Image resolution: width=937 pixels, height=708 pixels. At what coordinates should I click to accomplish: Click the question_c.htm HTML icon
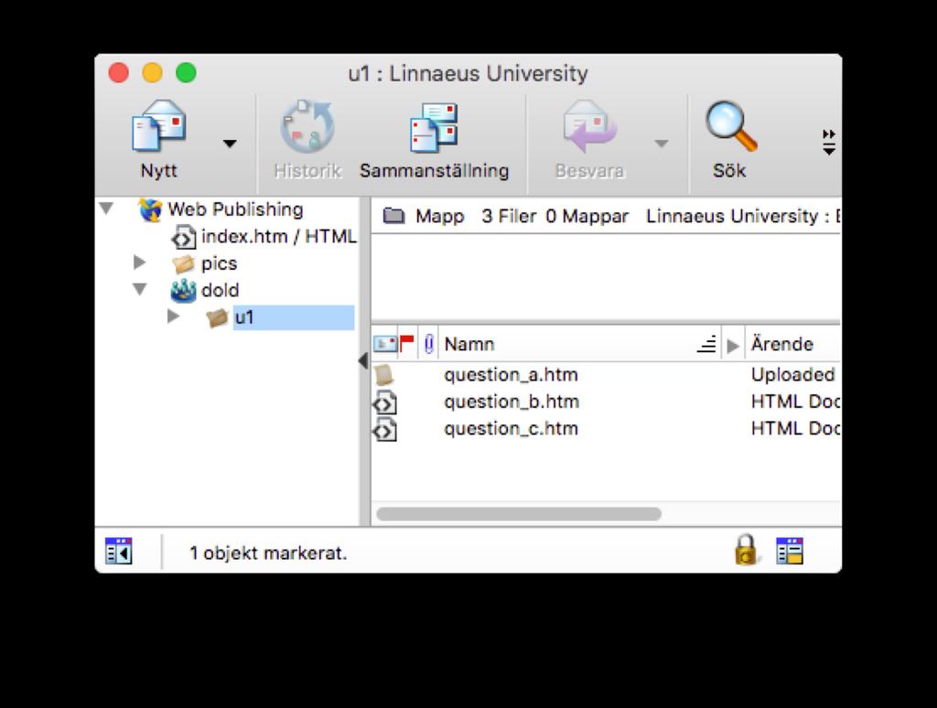coord(384,430)
